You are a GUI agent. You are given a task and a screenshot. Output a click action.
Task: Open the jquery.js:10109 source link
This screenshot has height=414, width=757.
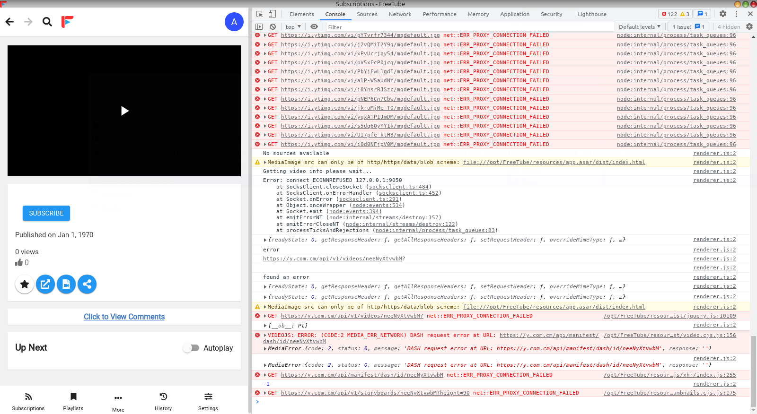point(670,316)
